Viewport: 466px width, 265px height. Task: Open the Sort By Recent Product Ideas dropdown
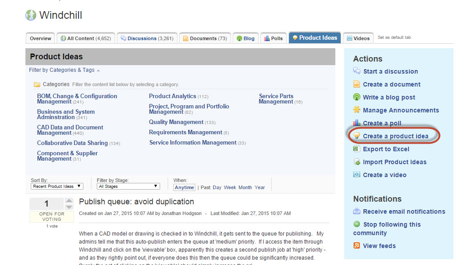click(57, 186)
